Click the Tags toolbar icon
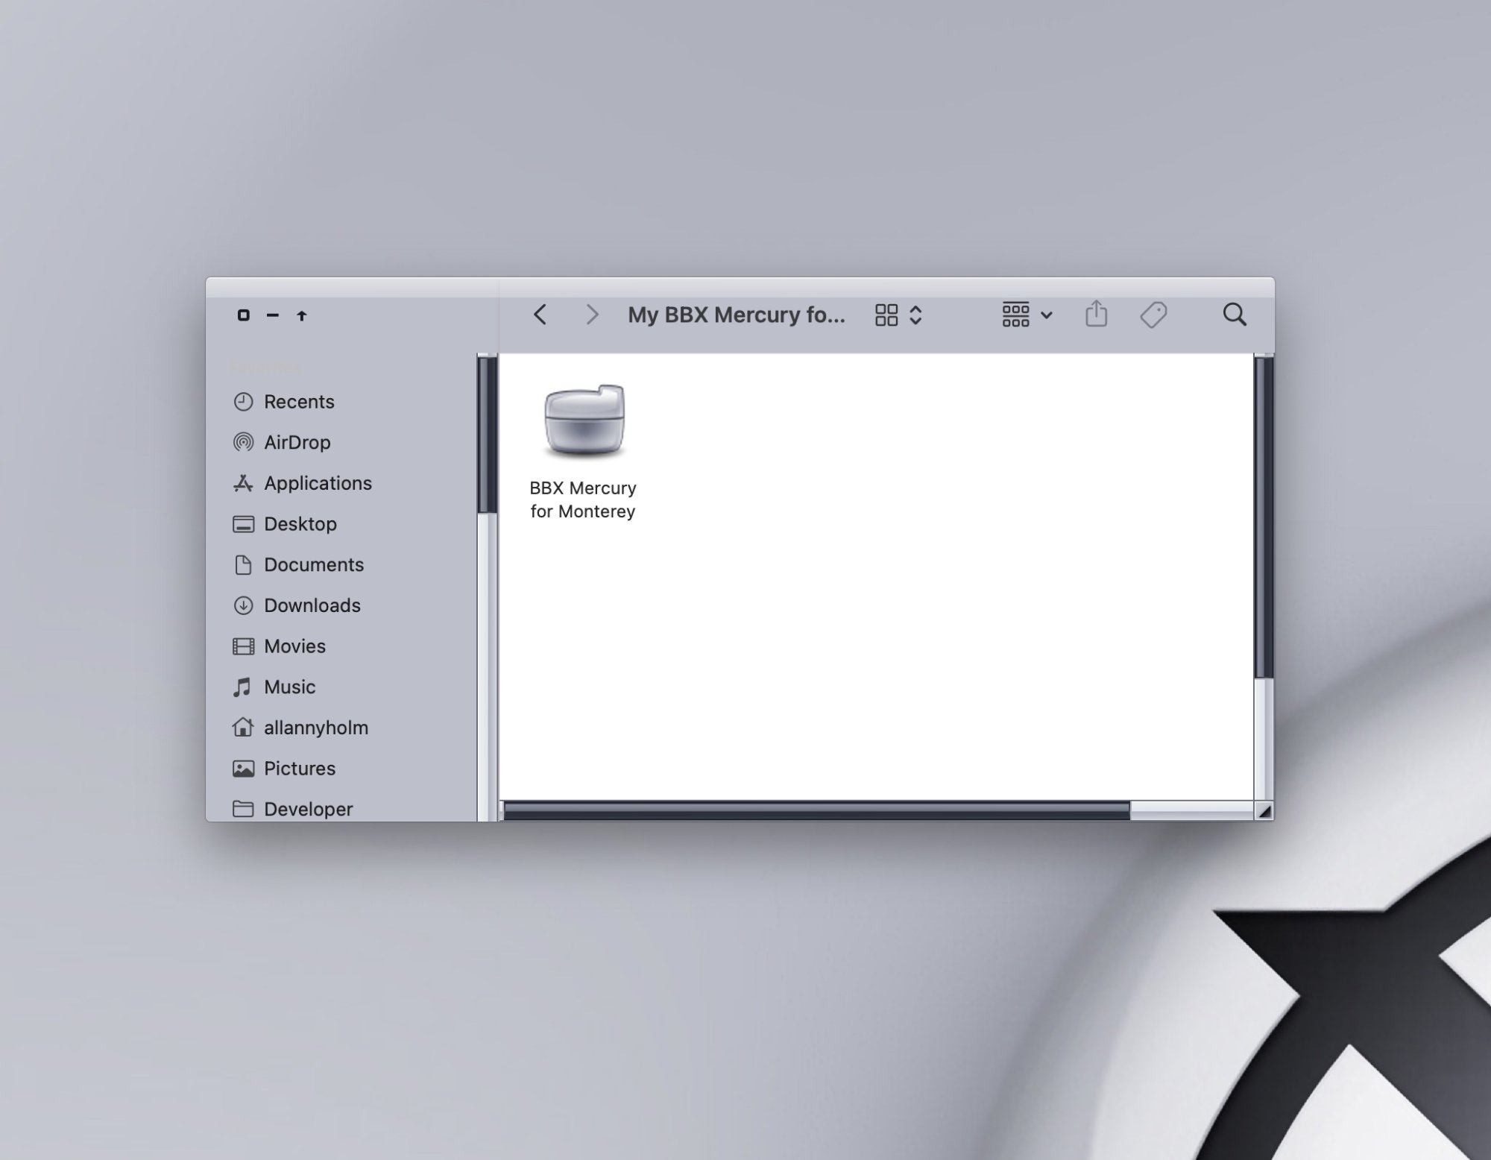The width and height of the screenshot is (1491, 1160). coord(1153,315)
